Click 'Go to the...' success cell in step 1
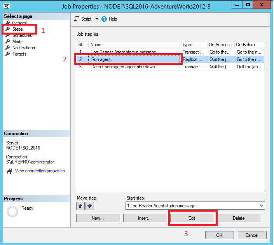The width and height of the screenshot is (274, 245). 220,52
